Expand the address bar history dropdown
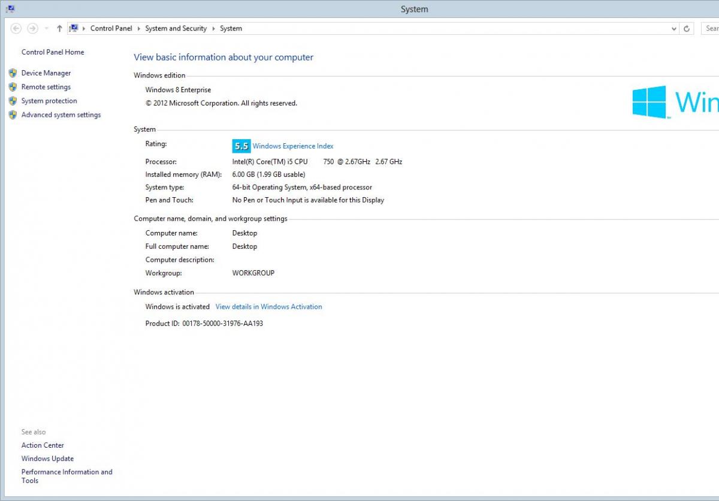This screenshot has width=719, height=501. click(675, 29)
